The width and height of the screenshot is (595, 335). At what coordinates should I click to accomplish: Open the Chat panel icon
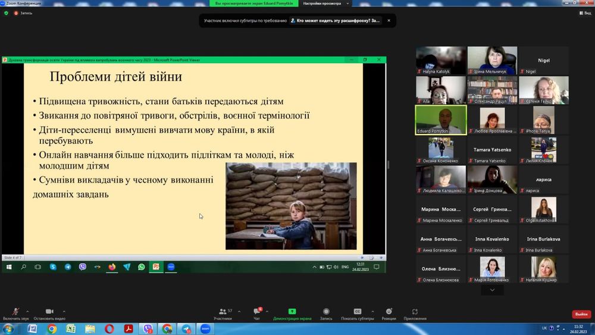[x=258, y=312]
